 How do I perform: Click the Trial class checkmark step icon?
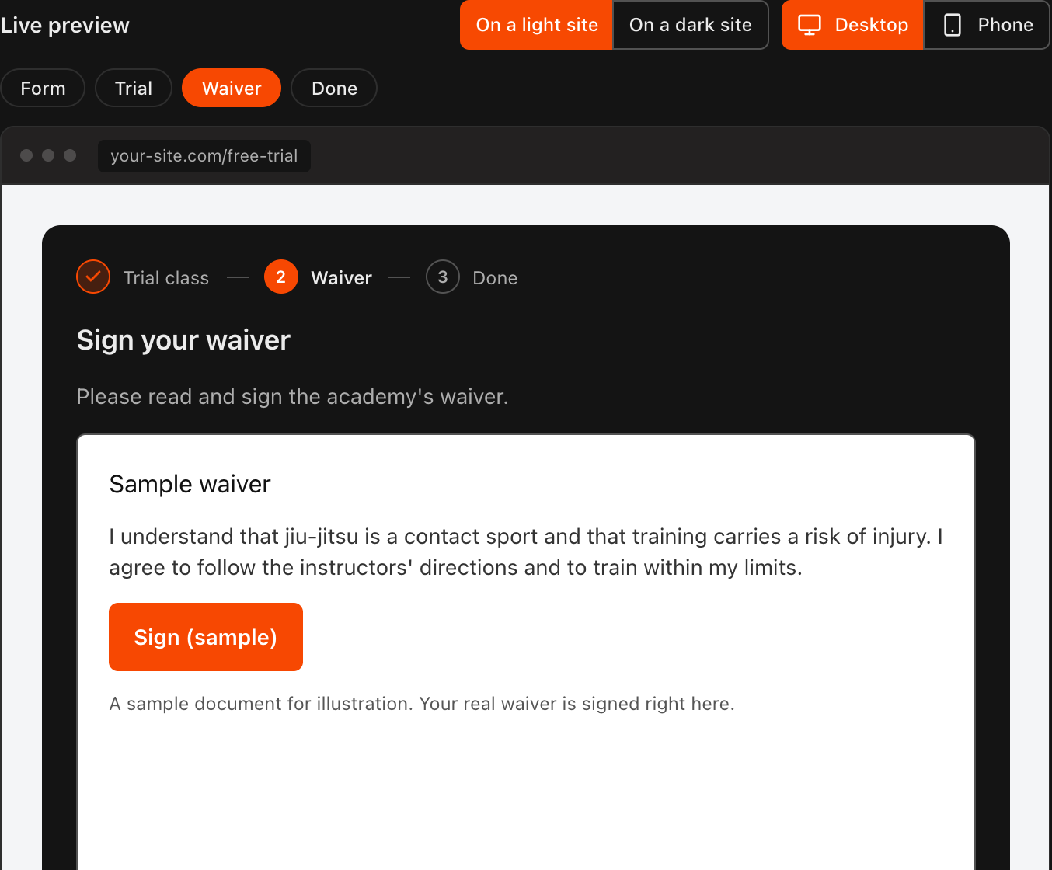(93, 277)
